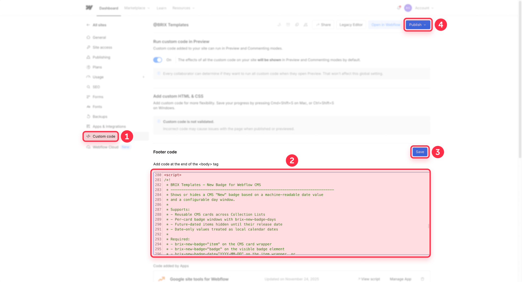
Task: Click Open in Webflow button
Action: click(x=386, y=25)
